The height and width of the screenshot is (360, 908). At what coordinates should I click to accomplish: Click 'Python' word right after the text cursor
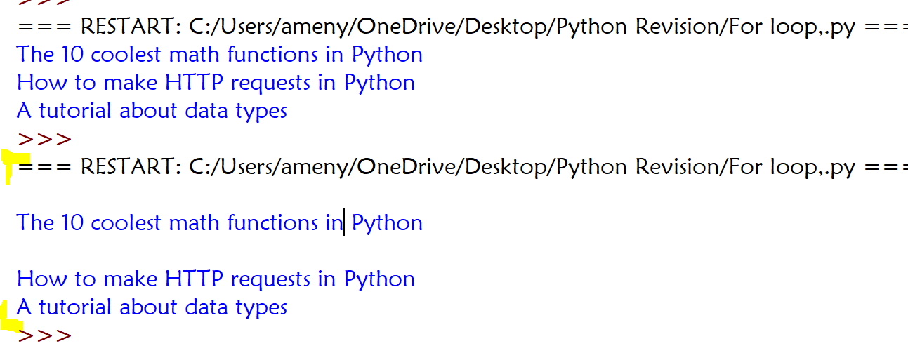click(387, 223)
